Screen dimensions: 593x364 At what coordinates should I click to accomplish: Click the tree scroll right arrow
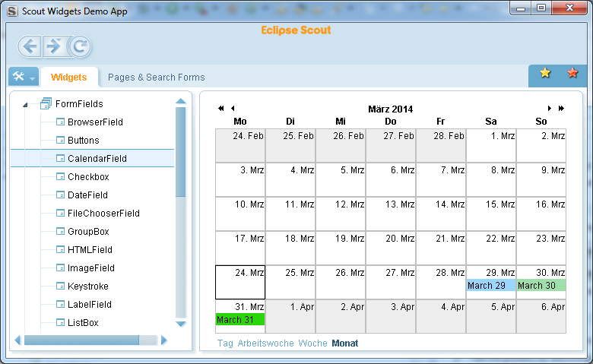[163, 340]
